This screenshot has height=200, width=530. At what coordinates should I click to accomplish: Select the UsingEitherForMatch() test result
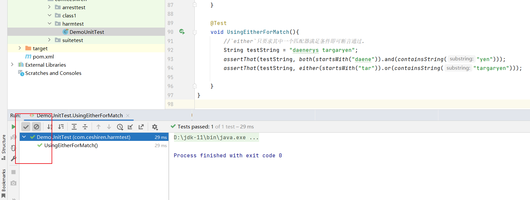(71, 145)
